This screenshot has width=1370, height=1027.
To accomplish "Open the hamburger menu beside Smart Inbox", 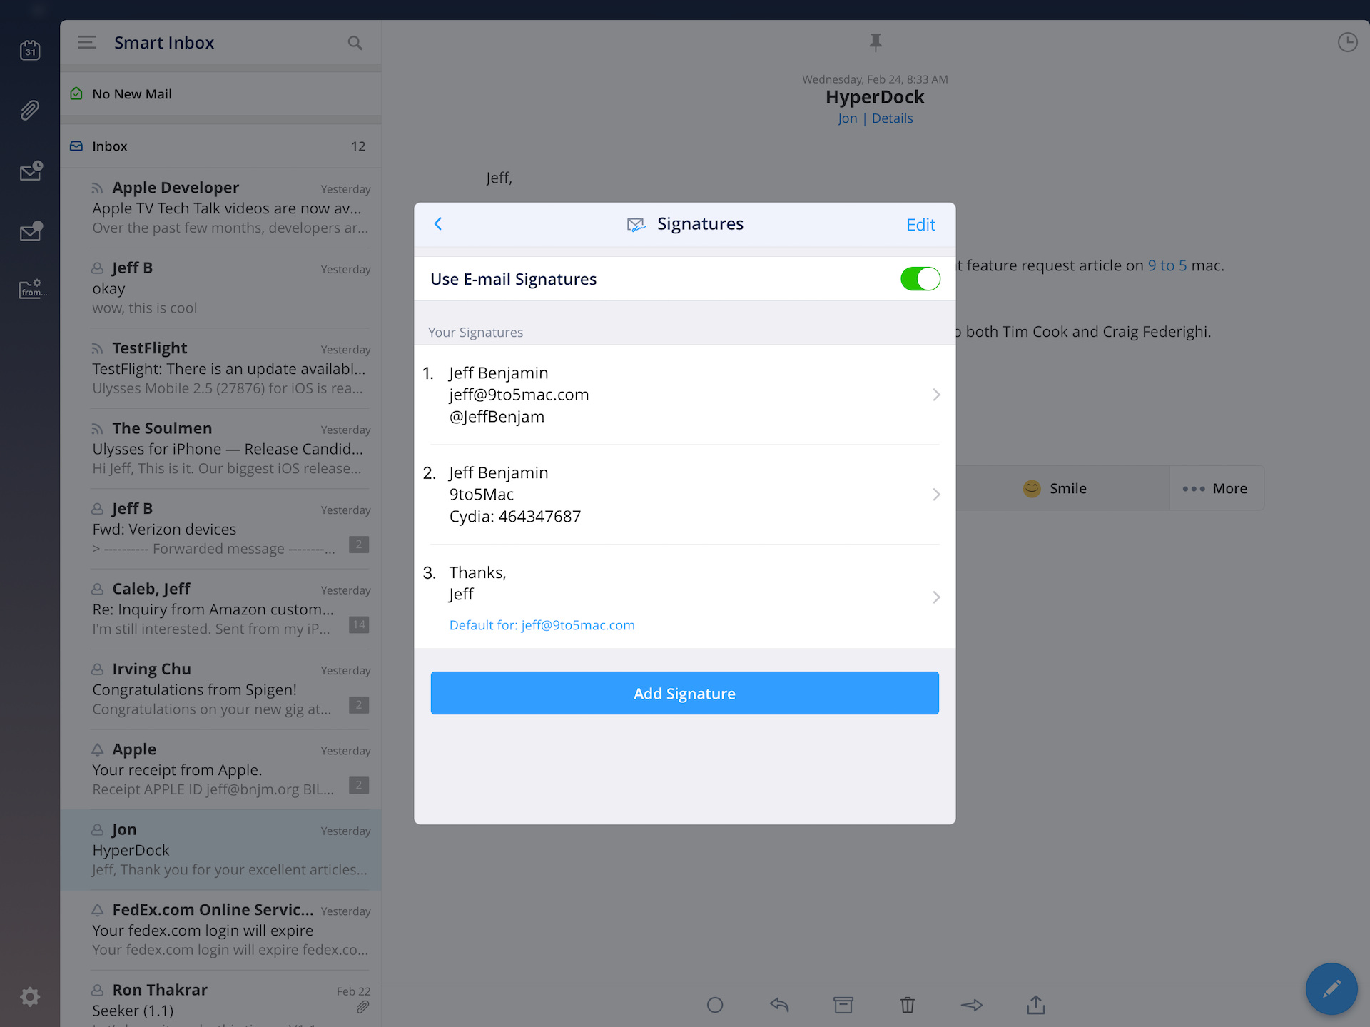I will click(x=87, y=43).
